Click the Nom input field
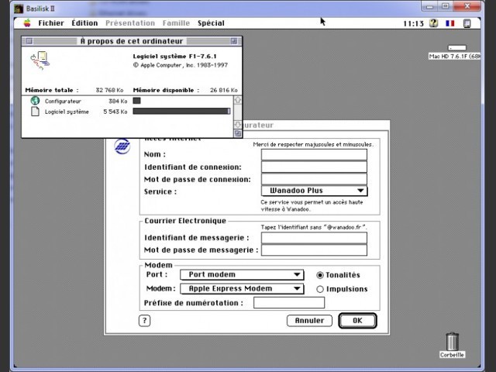The width and height of the screenshot is (496, 372). (314, 155)
